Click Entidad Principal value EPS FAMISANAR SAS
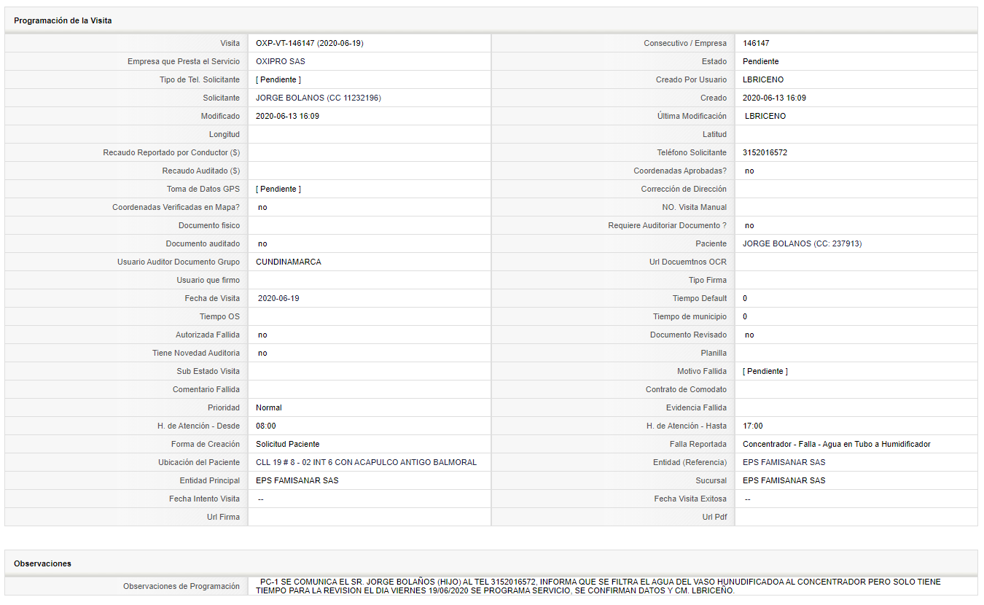 tap(297, 481)
